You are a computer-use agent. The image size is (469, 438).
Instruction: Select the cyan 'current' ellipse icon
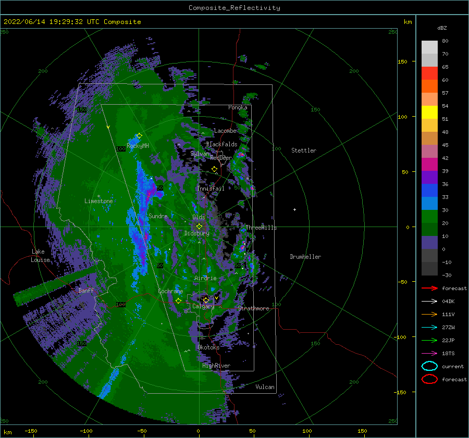429,366
